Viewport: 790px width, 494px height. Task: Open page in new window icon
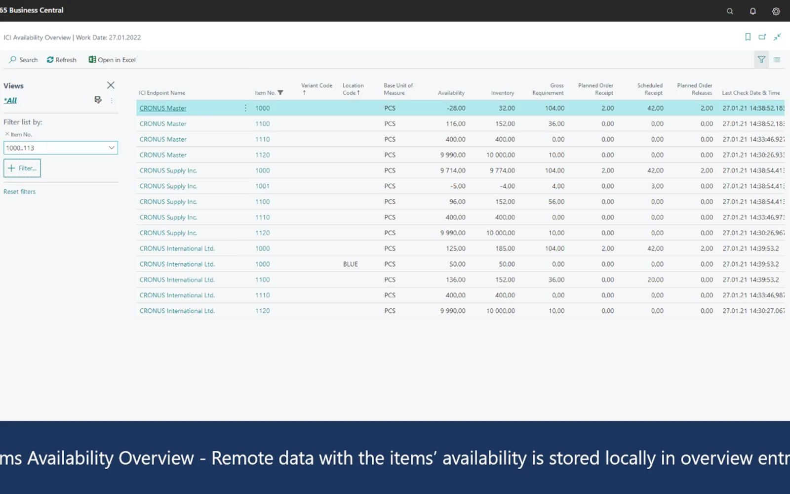762,37
